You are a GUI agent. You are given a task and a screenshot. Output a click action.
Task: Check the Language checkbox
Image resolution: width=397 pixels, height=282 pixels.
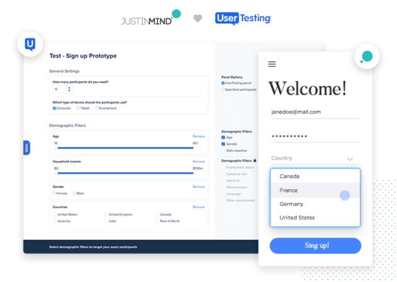pyautogui.click(x=223, y=194)
